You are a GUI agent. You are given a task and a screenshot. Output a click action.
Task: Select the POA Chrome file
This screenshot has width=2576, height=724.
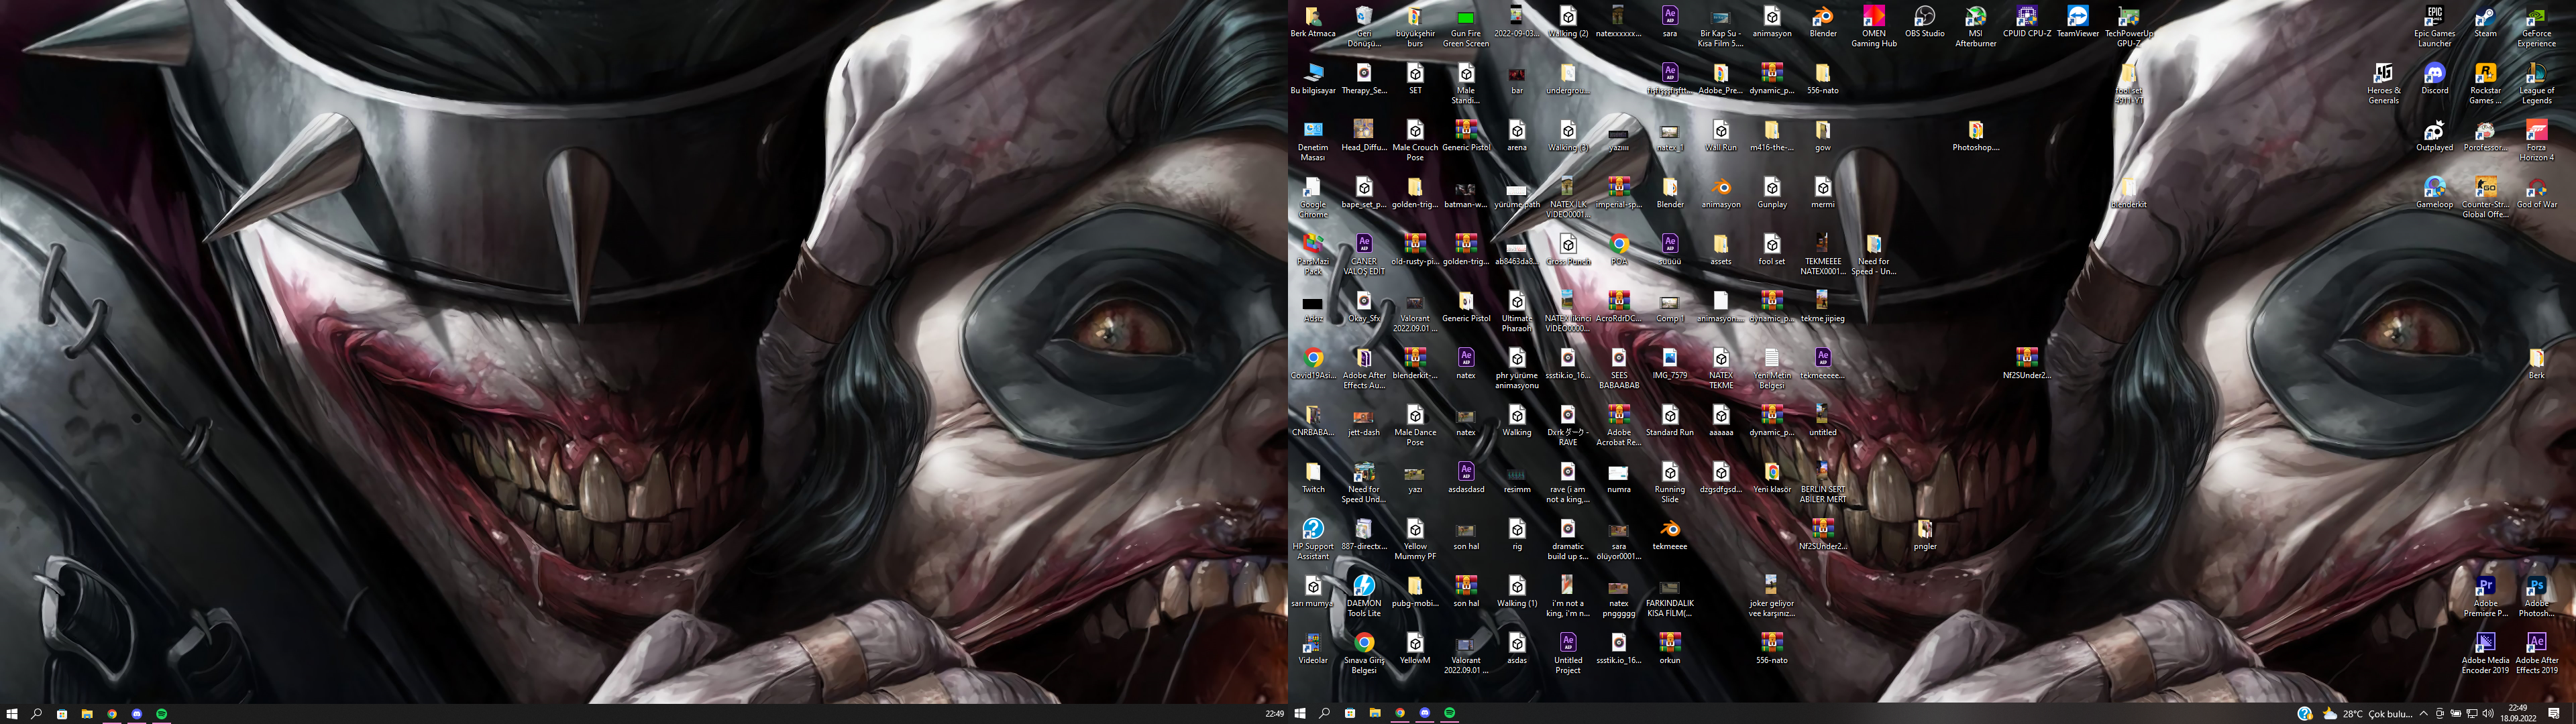1618,250
